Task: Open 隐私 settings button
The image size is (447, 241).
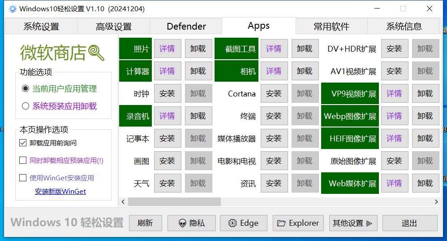Action: (192, 223)
